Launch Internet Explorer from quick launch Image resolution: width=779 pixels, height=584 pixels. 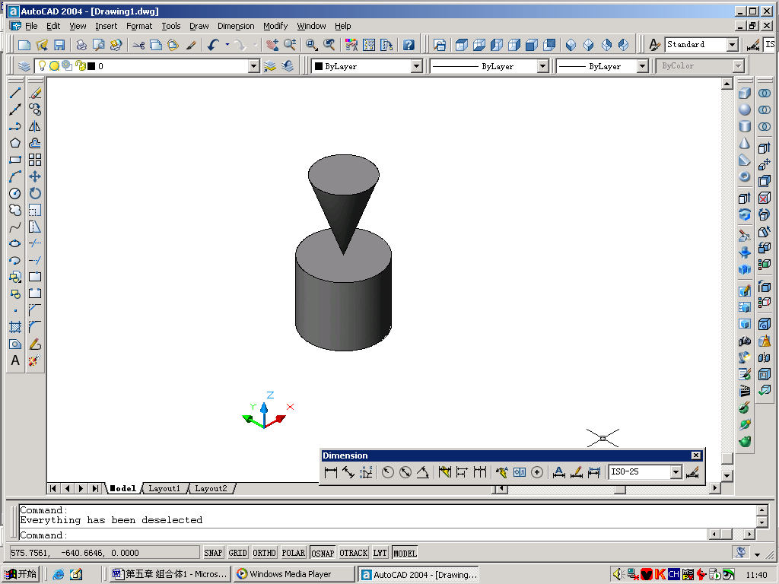59,574
